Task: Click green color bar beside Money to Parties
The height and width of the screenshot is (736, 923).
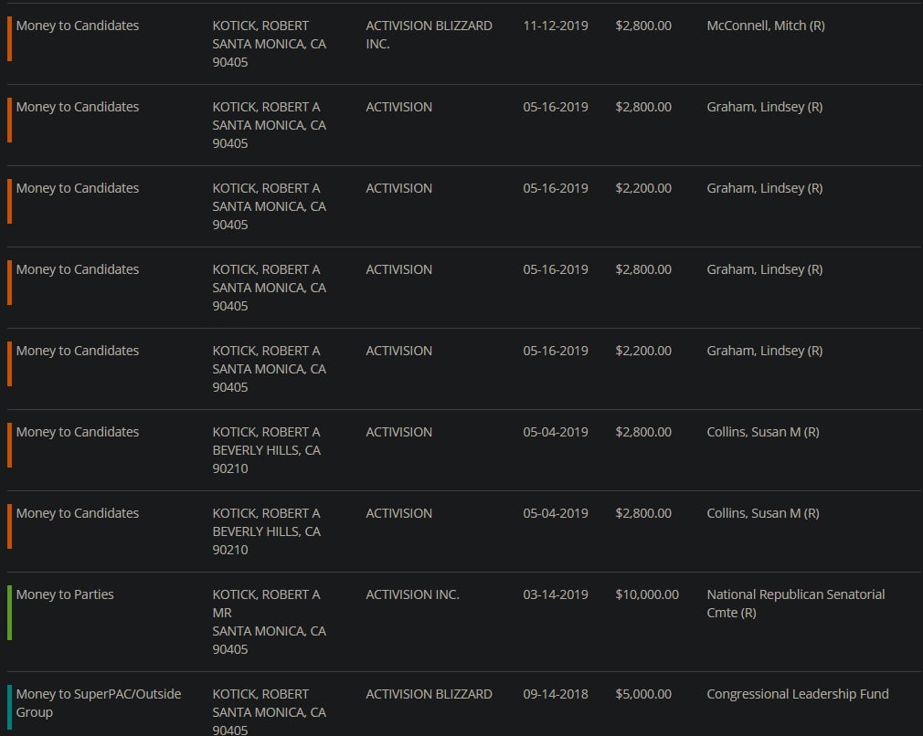Action: click(x=9, y=612)
